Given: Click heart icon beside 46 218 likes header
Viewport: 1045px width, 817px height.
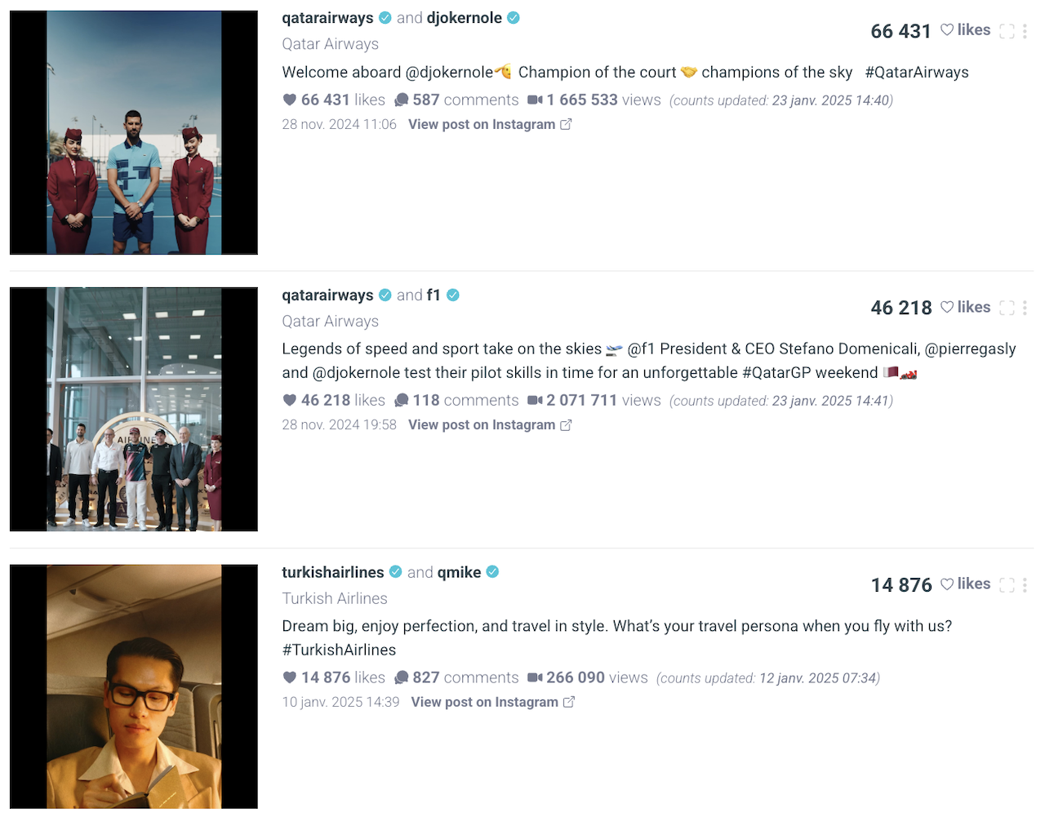Looking at the screenshot, I should point(947,307).
